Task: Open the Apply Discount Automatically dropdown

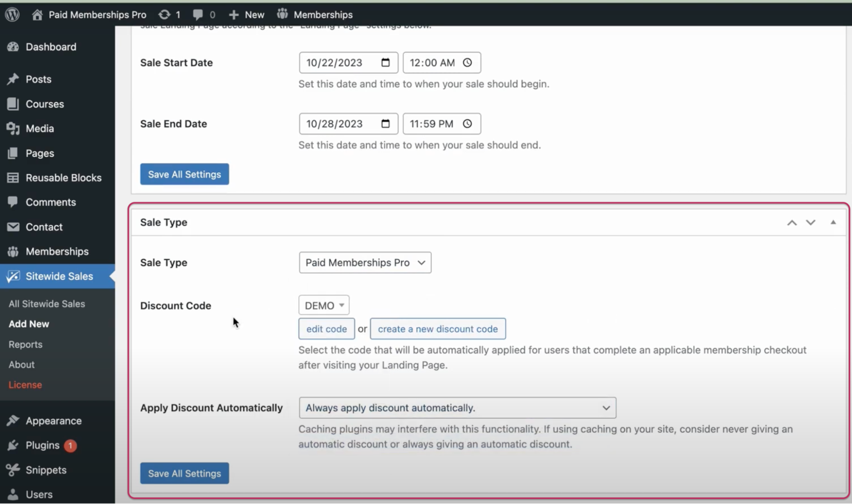Action: pos(457,408)
